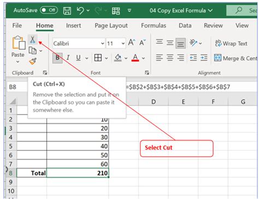
Task: Open Customize Quick Access Toolbar dropdown
Action: pyautogui.click(x=129, y=10)
